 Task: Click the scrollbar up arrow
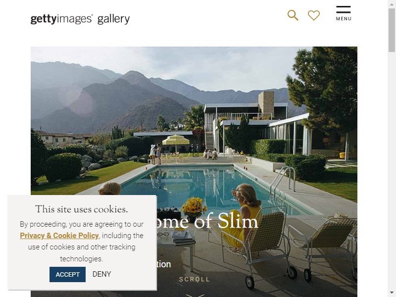tap(392, 4)
